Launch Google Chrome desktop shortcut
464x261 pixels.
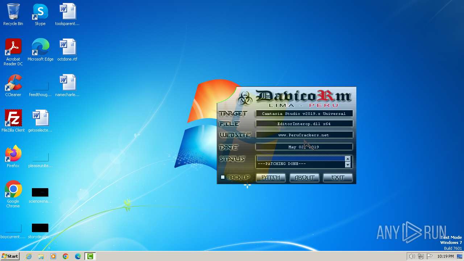(x=13, y=194)
